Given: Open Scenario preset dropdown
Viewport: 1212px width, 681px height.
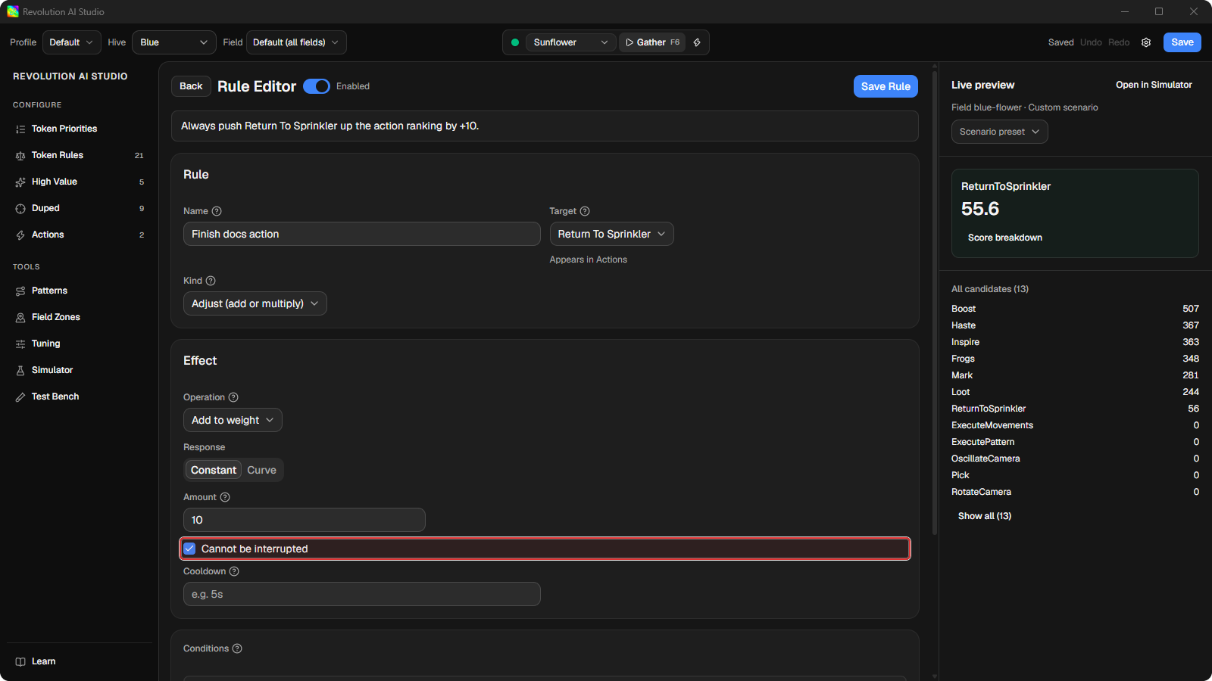Looking at the screenshot, I should click(x=999, y=132).
